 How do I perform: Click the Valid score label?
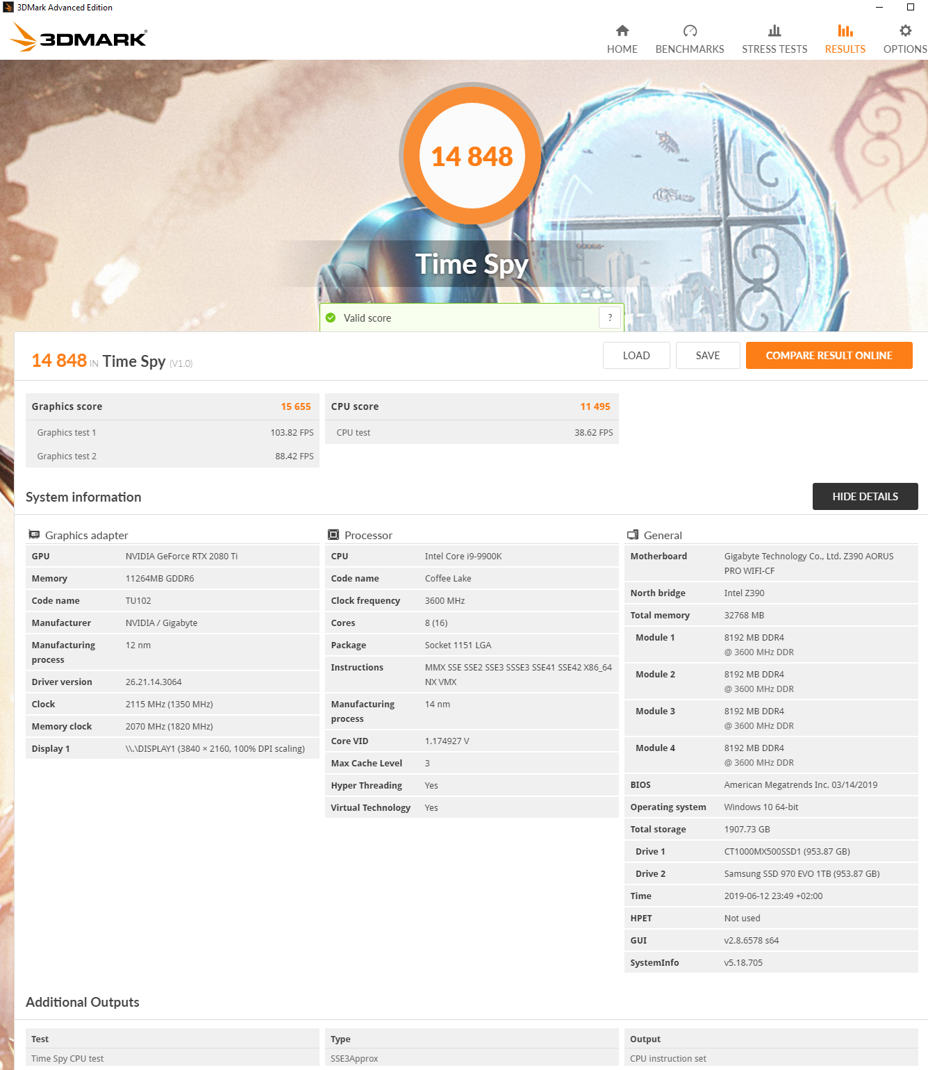pos(367,318)
